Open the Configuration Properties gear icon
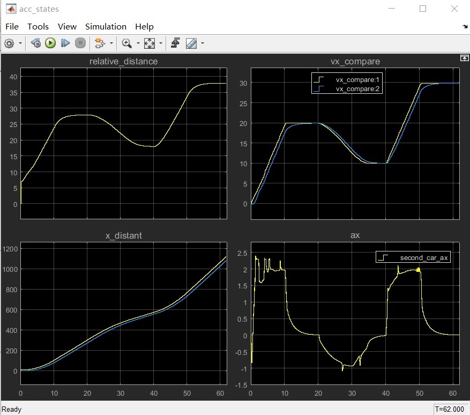 click(9, 43)
